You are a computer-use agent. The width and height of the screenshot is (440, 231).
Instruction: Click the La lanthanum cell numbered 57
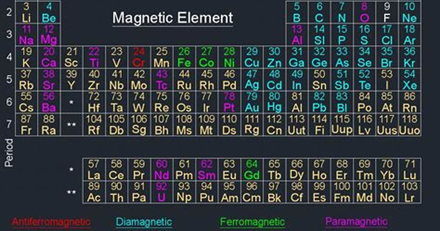click(x=94, y=170)
